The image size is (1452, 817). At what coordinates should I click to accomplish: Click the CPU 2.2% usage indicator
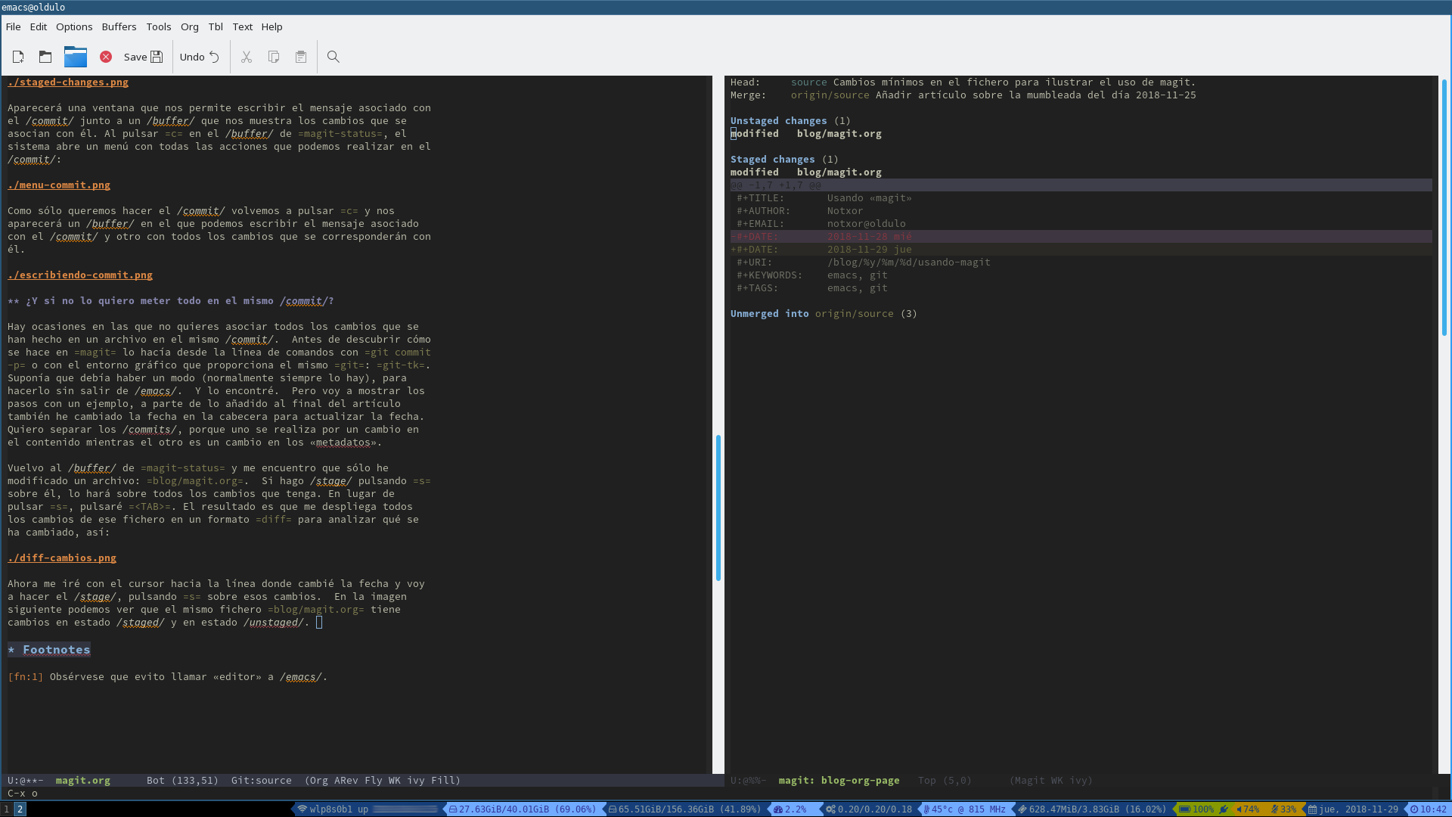pos(790,809)
